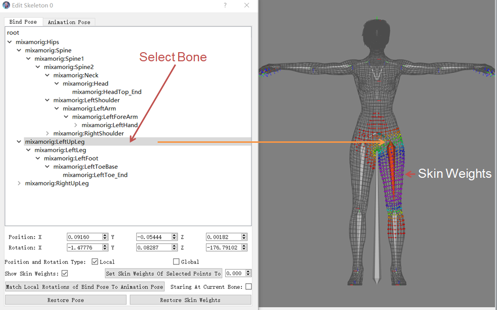Image resolution: width=497 pixels, height=310 pixels.
Task: Click the Restore Pose button
Action: [x=65, y=300]
